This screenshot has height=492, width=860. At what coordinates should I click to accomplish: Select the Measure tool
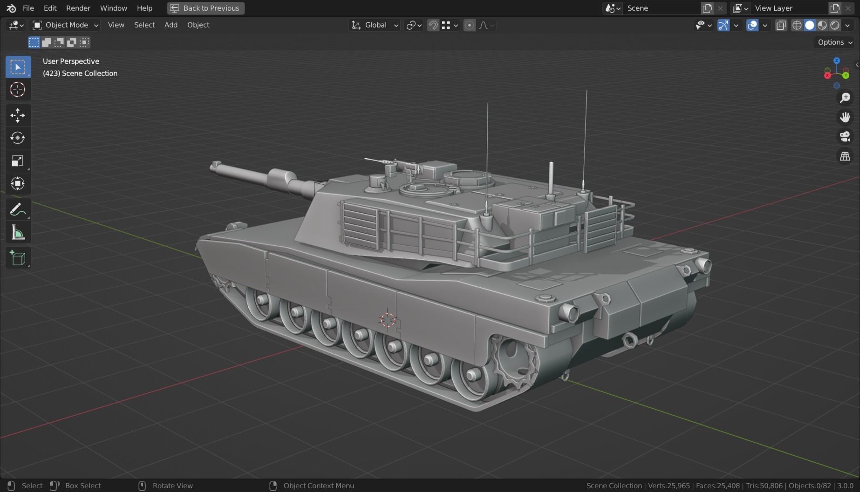point(18,232)
